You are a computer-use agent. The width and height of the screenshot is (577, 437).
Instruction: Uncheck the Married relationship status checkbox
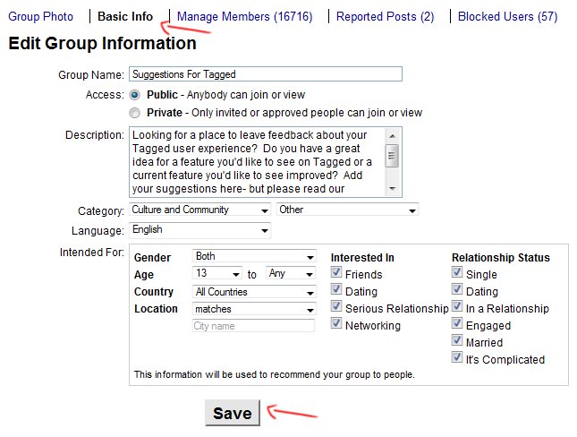[456, 340]
